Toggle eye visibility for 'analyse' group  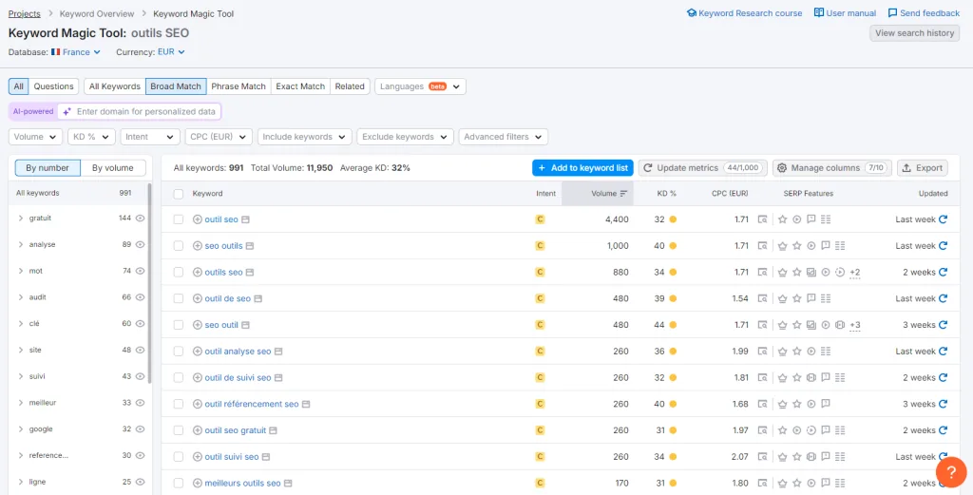pos(141,244)
